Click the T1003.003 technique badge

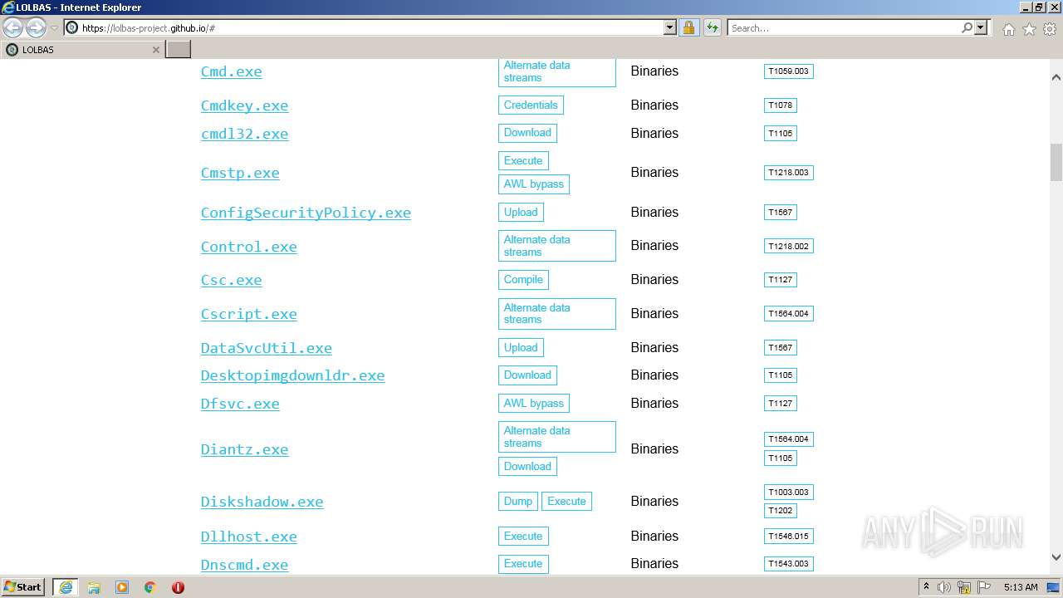(788, 493)
